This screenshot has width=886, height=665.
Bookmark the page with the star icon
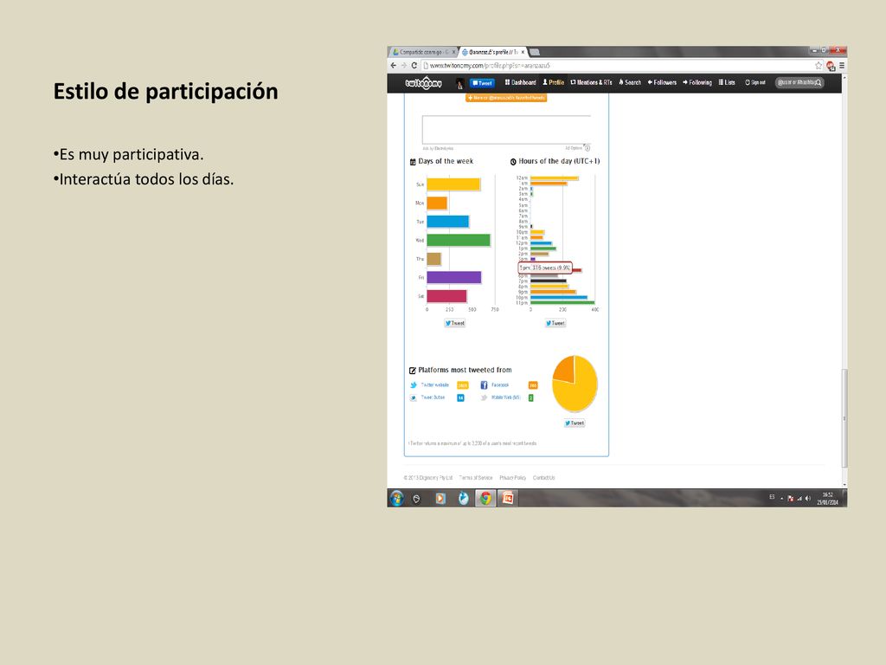[819, 66]
